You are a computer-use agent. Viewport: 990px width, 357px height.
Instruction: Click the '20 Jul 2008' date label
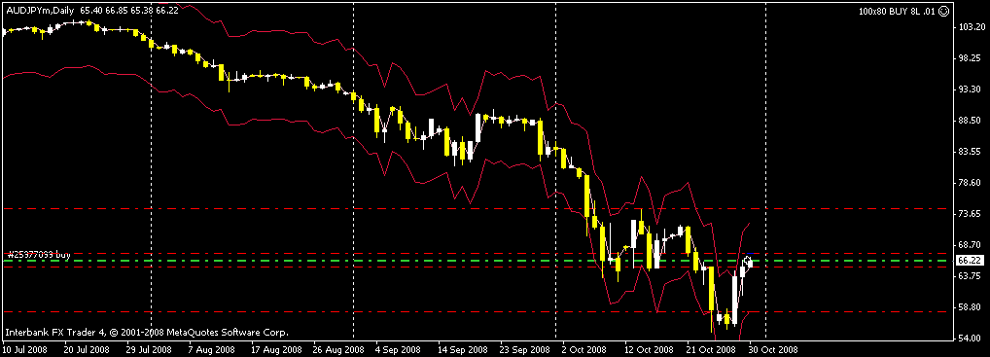tap(86, 349)
